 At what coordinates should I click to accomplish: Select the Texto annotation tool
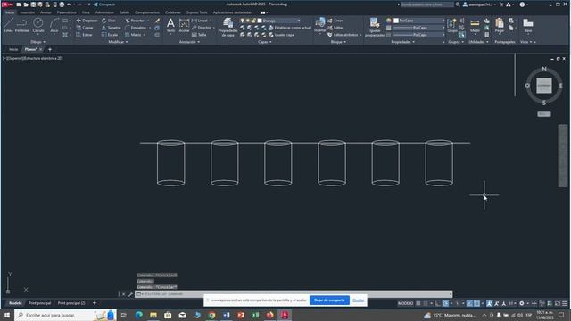[x=170, y=25]
